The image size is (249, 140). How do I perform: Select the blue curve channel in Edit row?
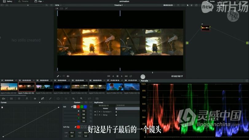(85, 107)
